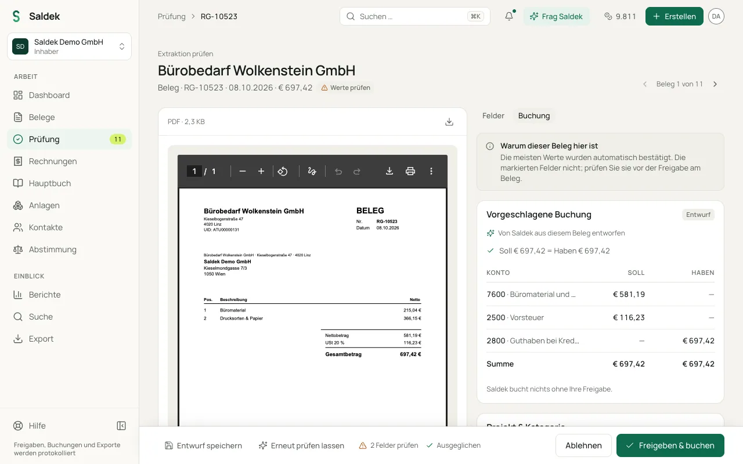Open Export in the sidebar
The height and width of the screenshot is (464, 743).
[x=69, y=339]
